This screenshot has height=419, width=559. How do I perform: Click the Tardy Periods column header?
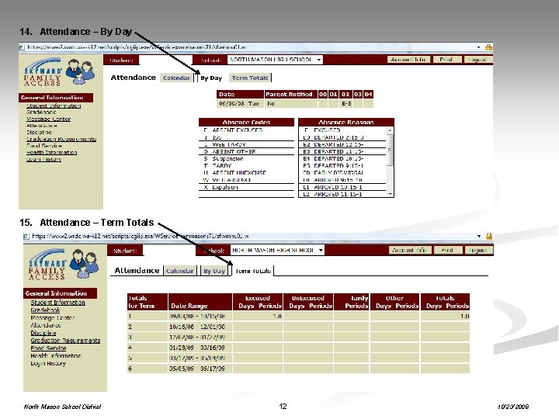pyautogui.click(x=352, y=302)
